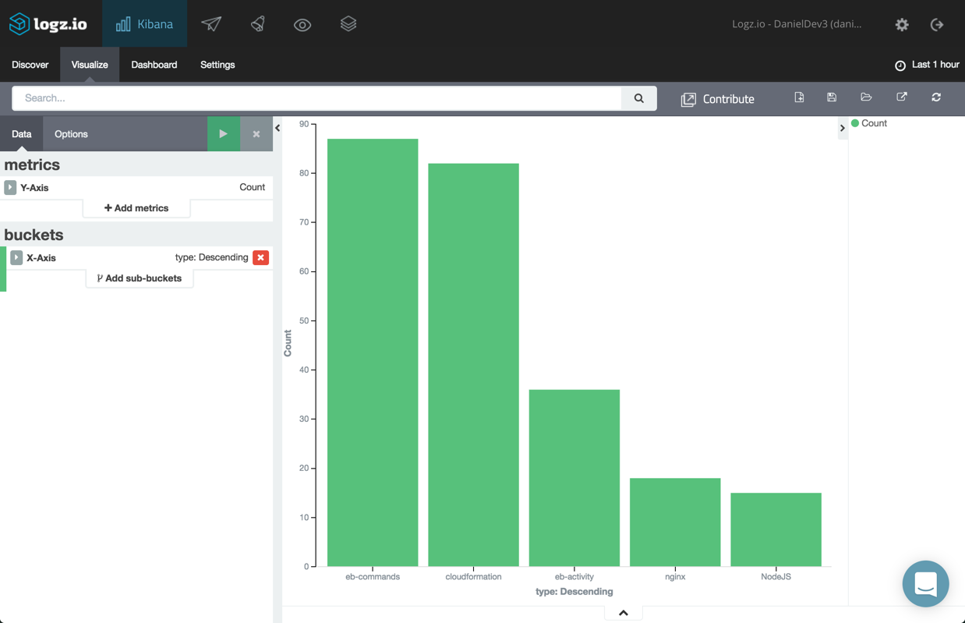Click the refresh icon in the toolbar
Screen dimensions: 965x623
coord(936,97)
